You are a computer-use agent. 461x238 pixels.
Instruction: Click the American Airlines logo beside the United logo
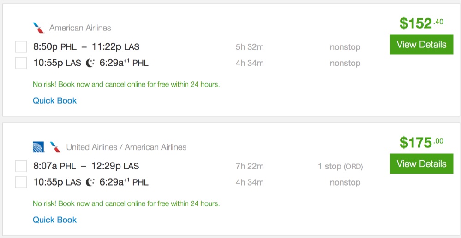[55, 147]
